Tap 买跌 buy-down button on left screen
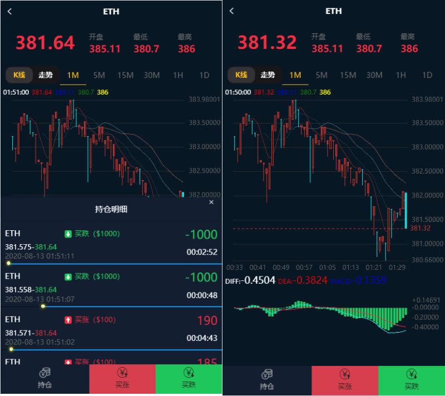The width and height of the screenshot is (445, 396). coord(189,379)
